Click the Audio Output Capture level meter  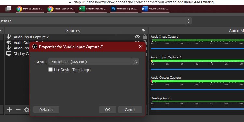(198, 81)
